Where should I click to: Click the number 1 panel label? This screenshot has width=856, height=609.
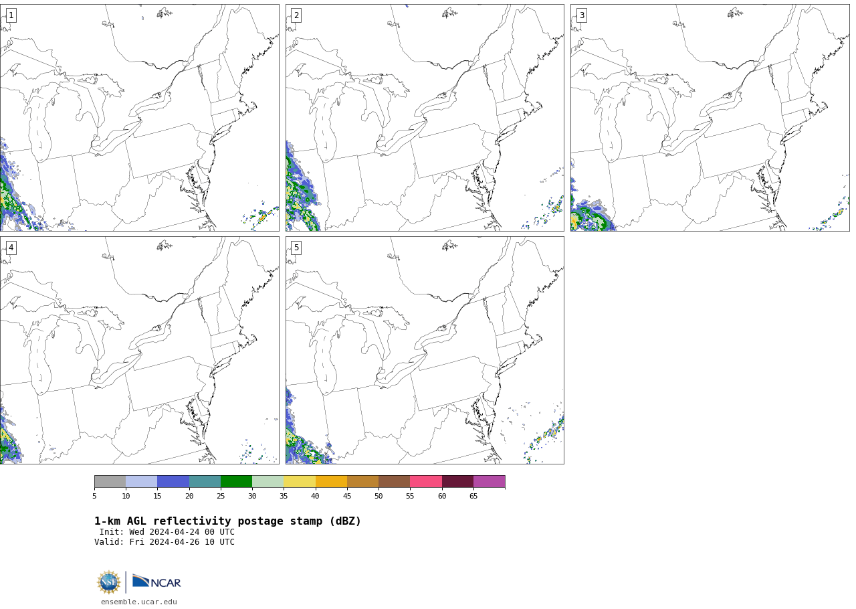(11, 15)
